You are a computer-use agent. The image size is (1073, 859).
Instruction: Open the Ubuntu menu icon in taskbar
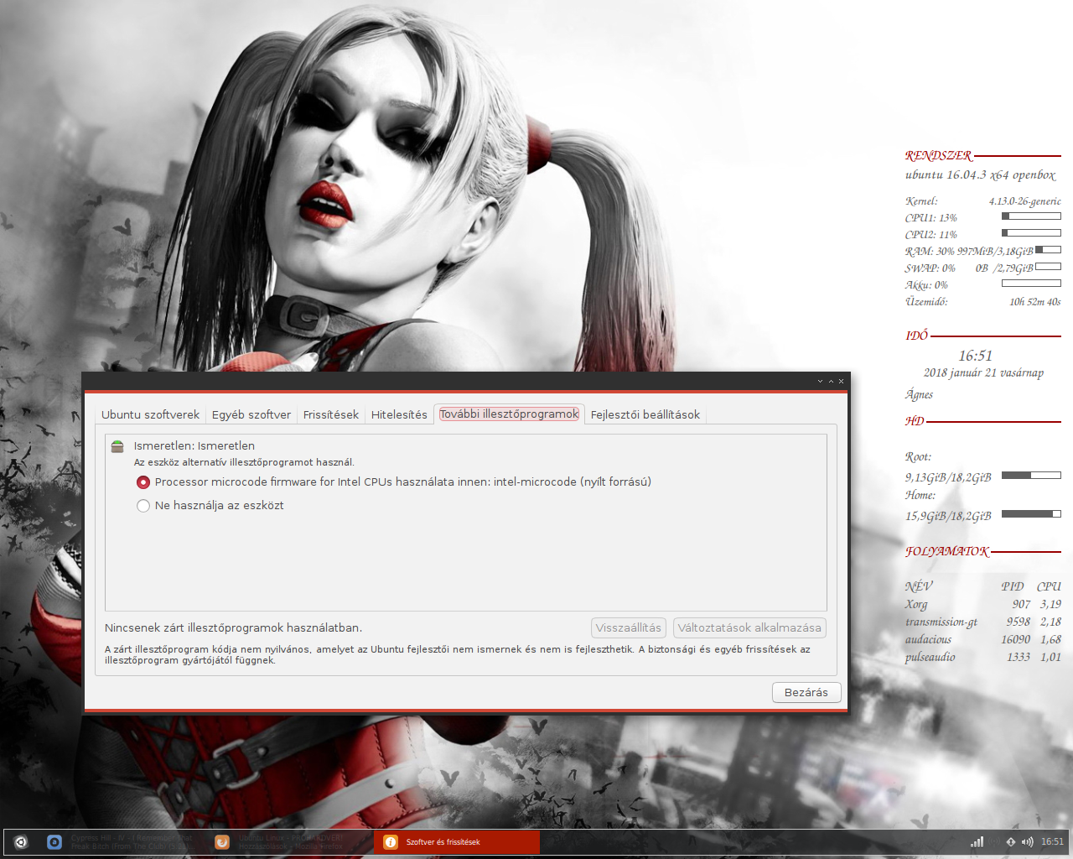(21, 842)
